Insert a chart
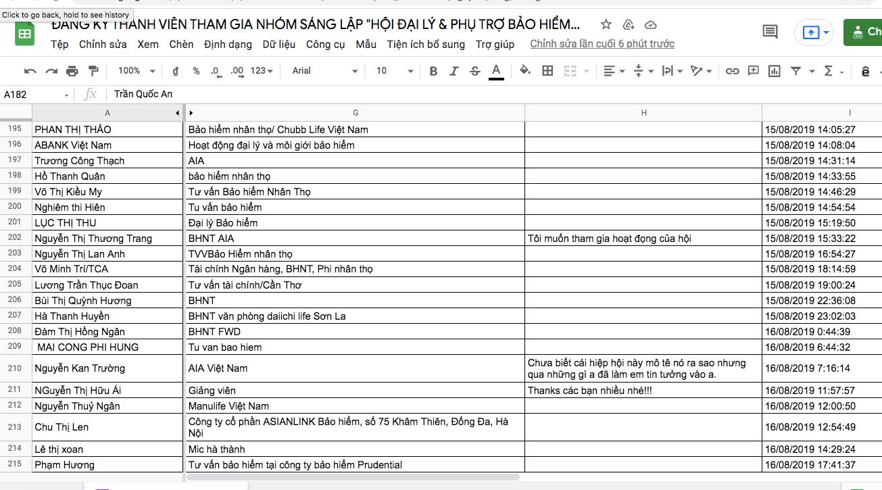This screenshot has height=490, width=882. pyautogui.click(x=775, y=71)
